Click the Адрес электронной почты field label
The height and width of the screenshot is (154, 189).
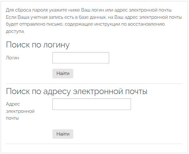pos(20,111)
